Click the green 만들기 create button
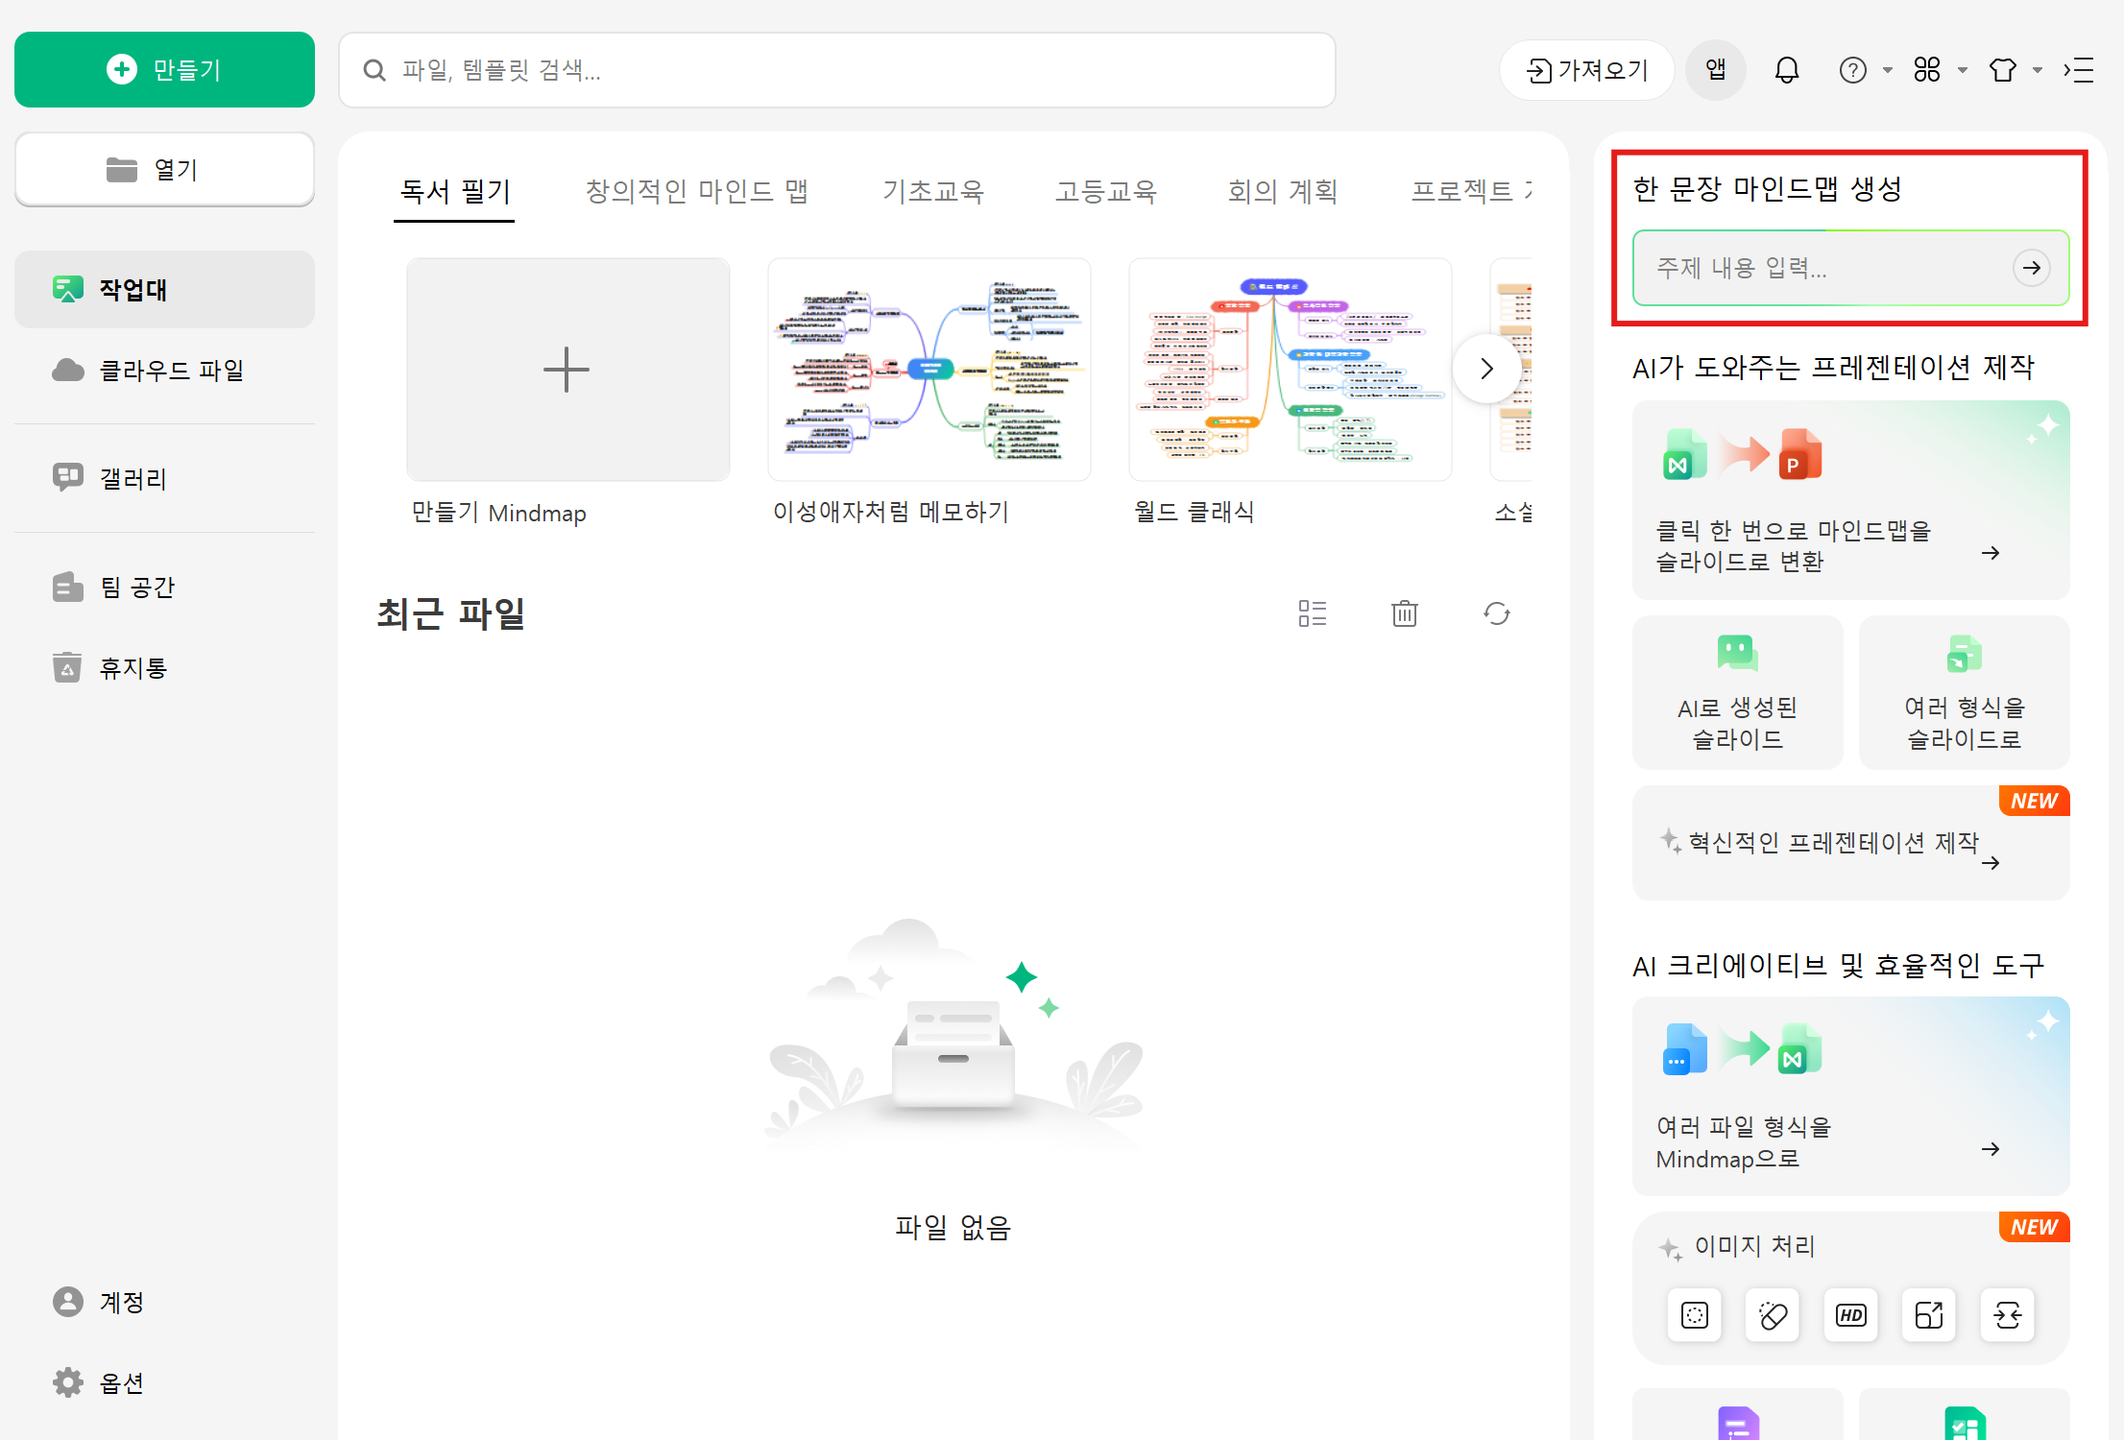The height and width of the screenshot is (1440, 2124). pos(164,69)
